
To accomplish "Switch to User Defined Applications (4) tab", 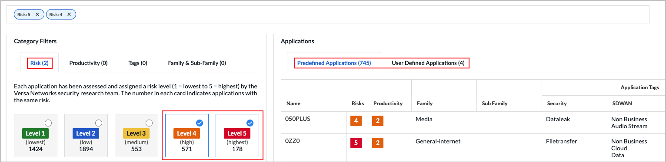I will [x=428, y=63].
